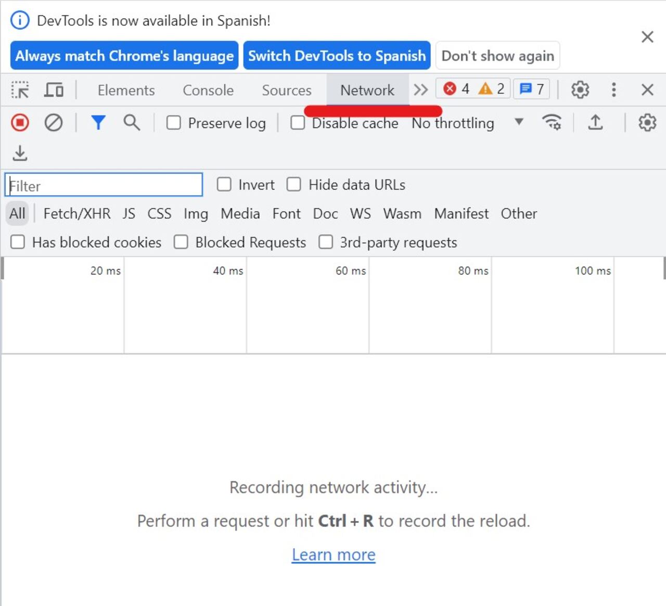Click Switch DevTools to Spanish button
666x606 pixels.
(x=337, y=56)
